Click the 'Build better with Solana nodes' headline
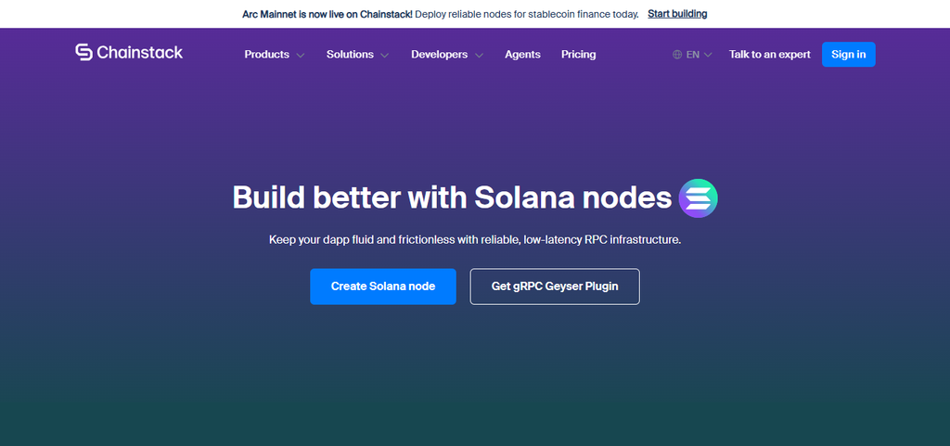Viewport: 950px width, 446px height. [452, 198]
